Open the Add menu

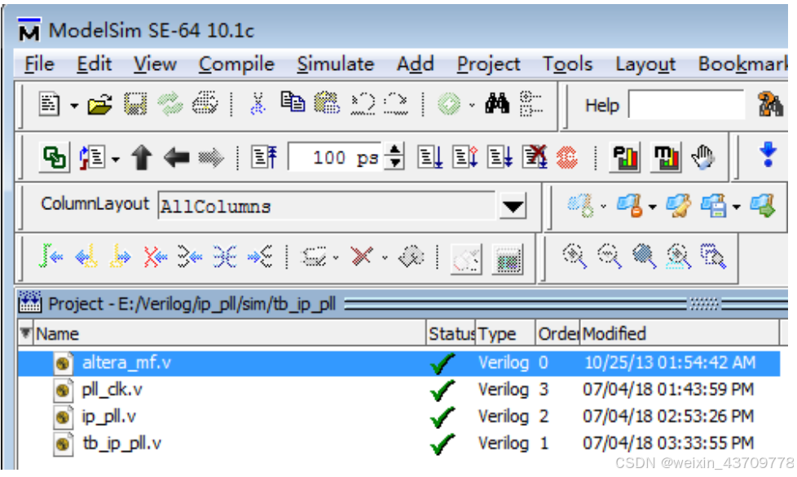click(416, 64)
